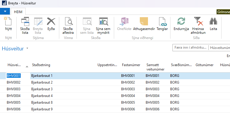
Task: Select the BHV0006 cell in first column
Action: [13, 109]
